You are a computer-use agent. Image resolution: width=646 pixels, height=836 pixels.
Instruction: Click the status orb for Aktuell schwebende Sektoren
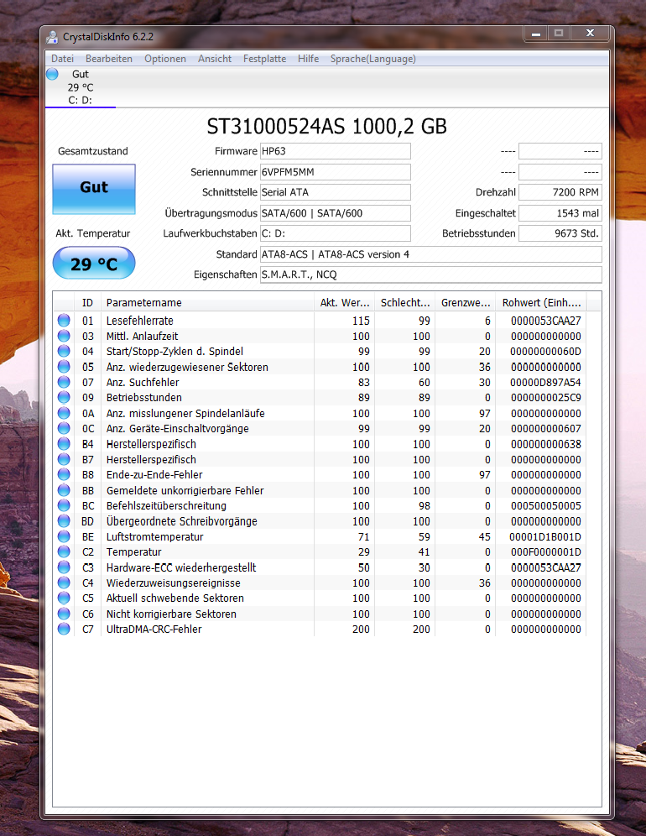(64, 598)
